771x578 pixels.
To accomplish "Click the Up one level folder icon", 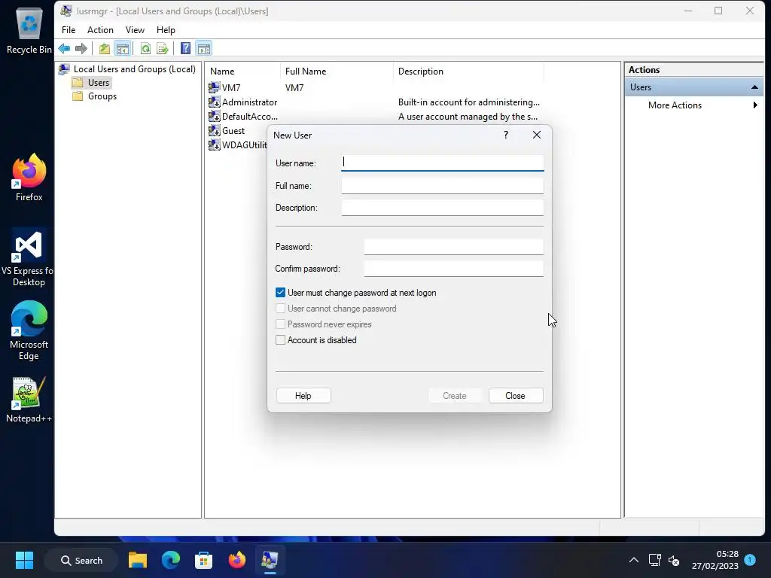I will click(x=104, y=49).
